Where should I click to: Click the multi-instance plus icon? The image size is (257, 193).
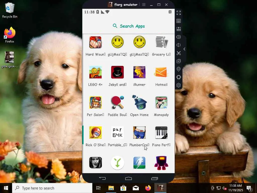click(179, 61)
